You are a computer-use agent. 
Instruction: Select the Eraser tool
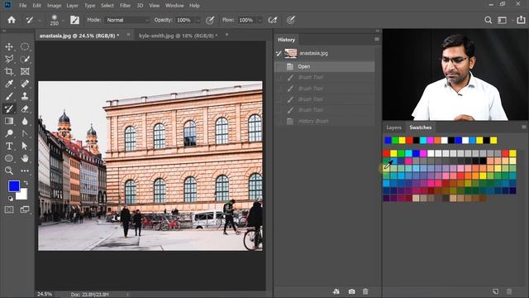(x=25, y=108)
